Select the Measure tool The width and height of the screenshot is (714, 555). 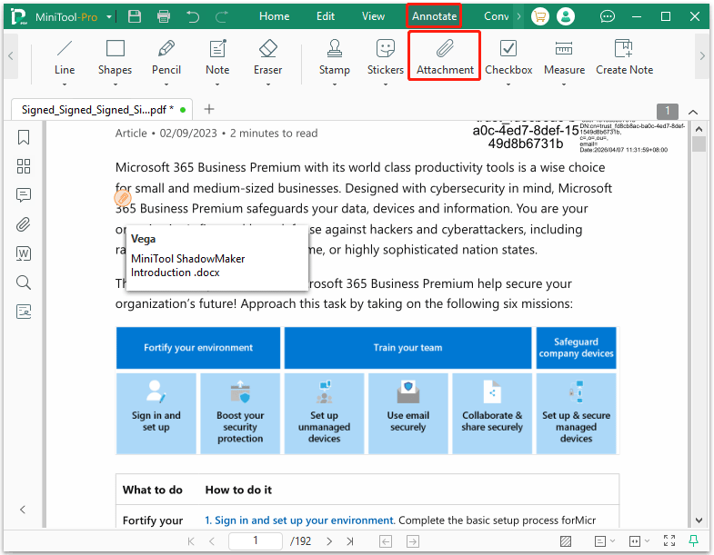point(564,57)
